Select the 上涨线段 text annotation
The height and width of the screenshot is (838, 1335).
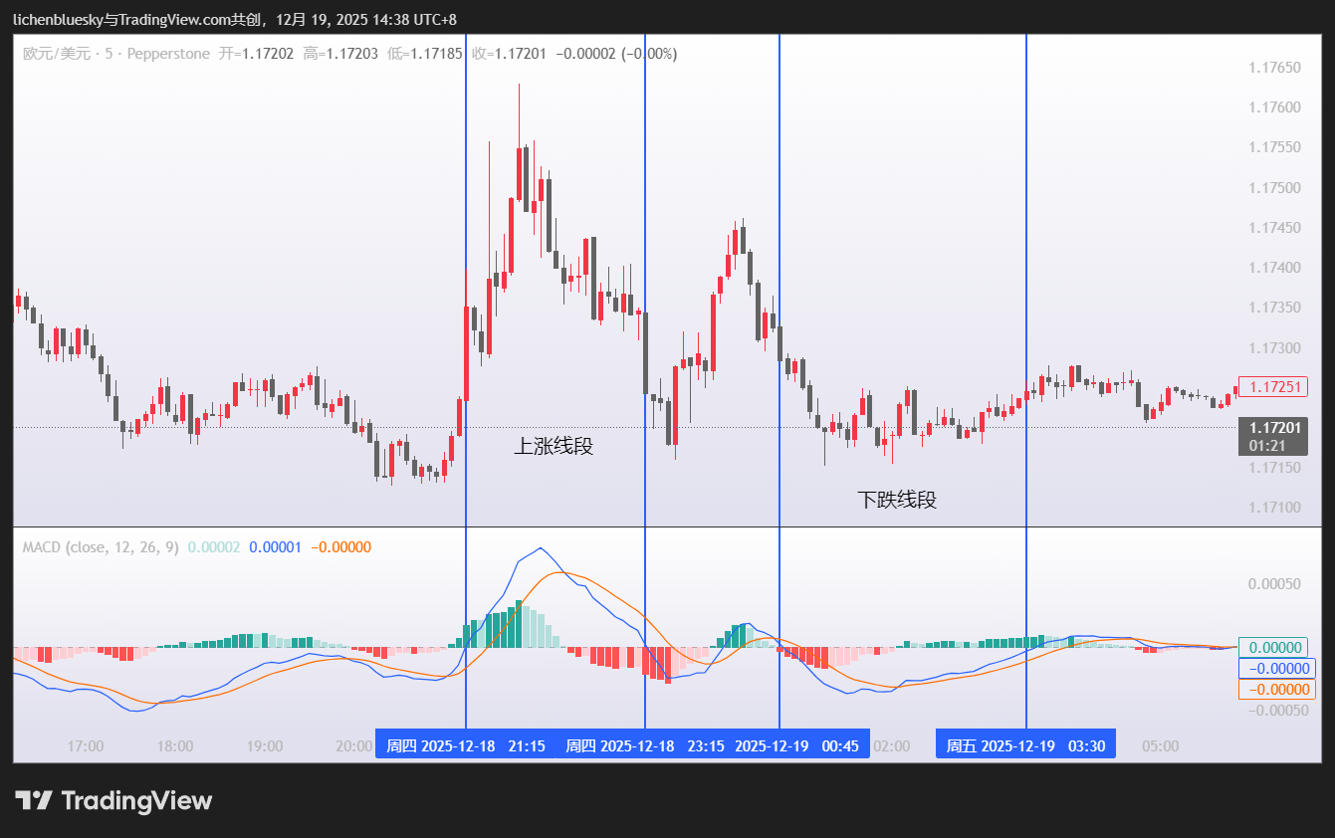click(x=554, y=446)
